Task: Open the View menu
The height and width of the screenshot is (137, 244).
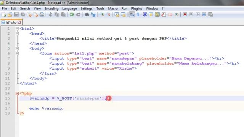Action: click(x=37, y=8)
